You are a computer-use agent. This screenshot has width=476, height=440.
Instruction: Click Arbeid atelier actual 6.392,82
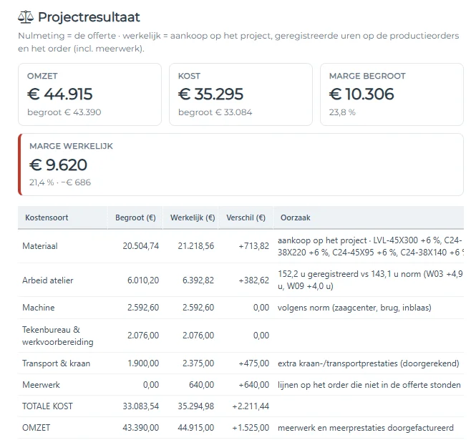(x=198, y=280)
